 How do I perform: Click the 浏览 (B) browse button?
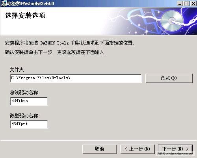point(169,78)
